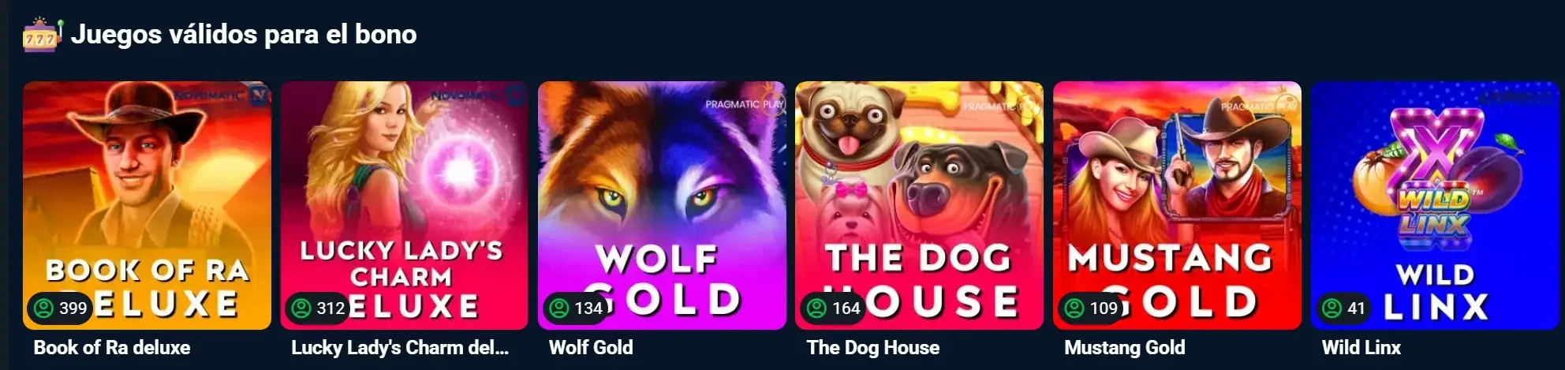Open the Lucky Lady's Charm deluxe thumbnail
This screenshot has width=1565, height=370.
pos(404,205)
